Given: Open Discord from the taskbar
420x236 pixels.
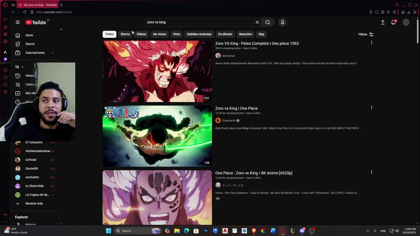Looking at the screenshot, I should pyautogui.click(x=302, y=231).
